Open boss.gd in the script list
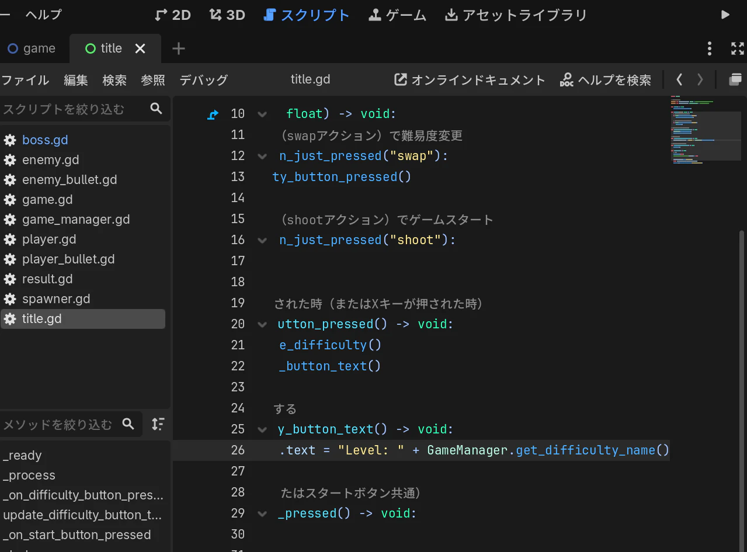The image size is (747, 552). point(45,140)
